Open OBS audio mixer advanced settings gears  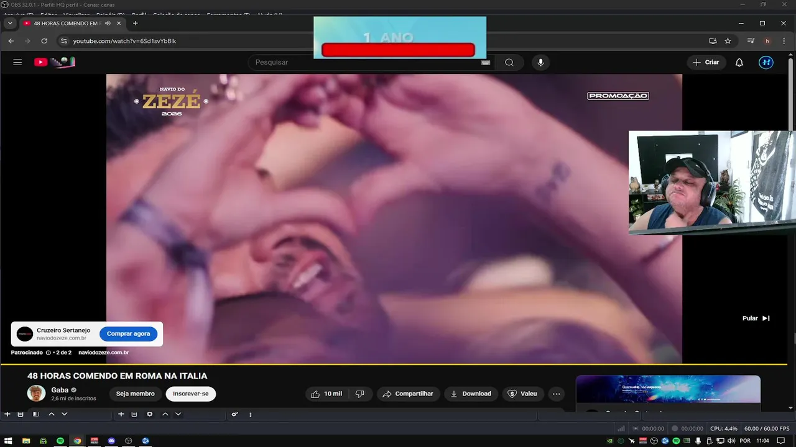(x=235, y=414)
